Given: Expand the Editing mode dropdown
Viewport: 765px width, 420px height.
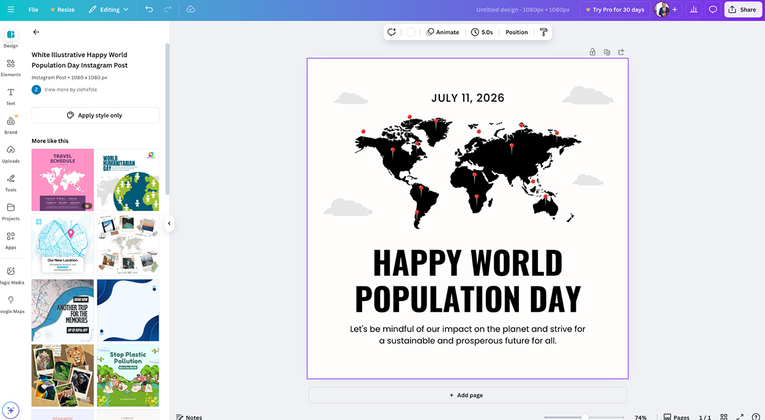Looking at the screenshot, I should coord(108,10).
